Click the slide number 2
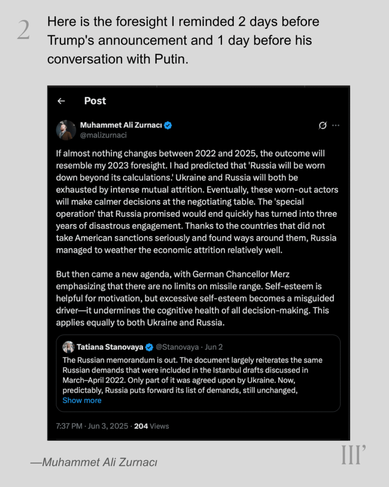The image size is (389, 487). [x=23, y=31]
